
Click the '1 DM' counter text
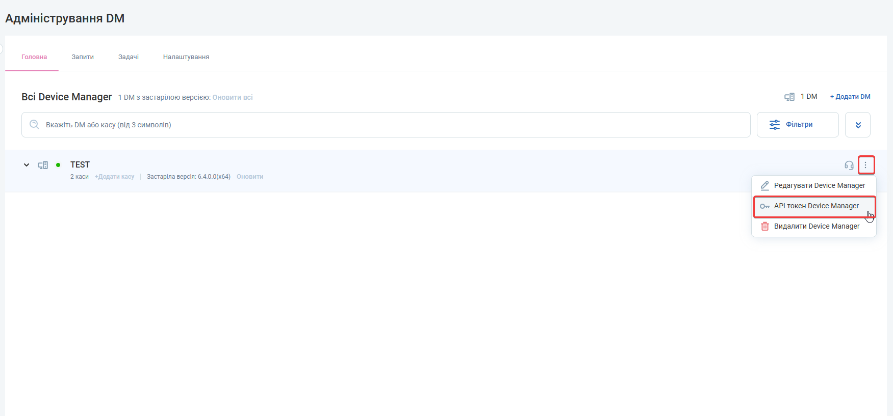click(x=809, y=97)
